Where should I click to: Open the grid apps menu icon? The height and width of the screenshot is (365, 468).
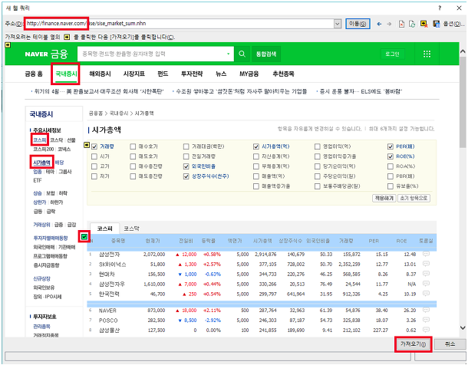pos(427,54)
